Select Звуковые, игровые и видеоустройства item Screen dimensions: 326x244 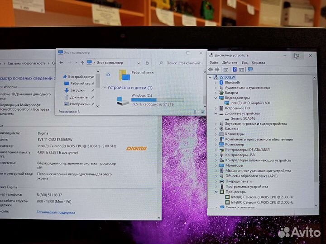(256, 124)
